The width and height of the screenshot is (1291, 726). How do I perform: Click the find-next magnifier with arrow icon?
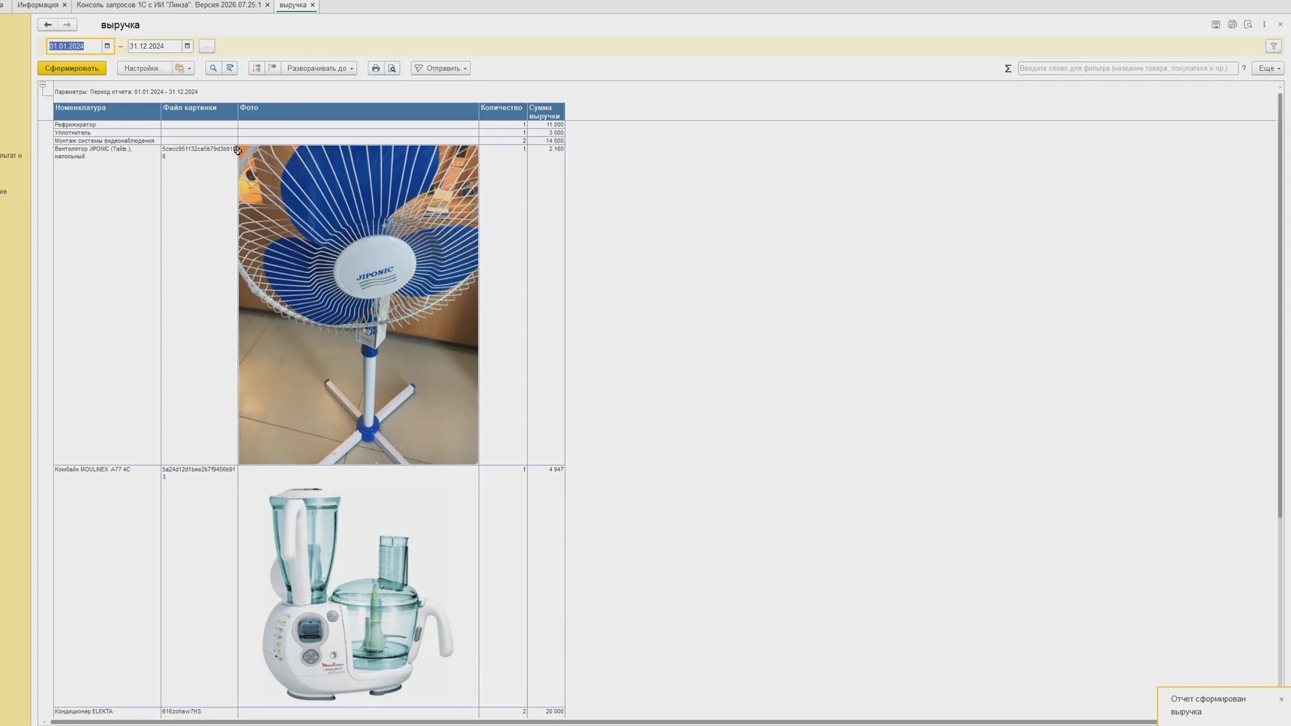click(x=230, y=69)
